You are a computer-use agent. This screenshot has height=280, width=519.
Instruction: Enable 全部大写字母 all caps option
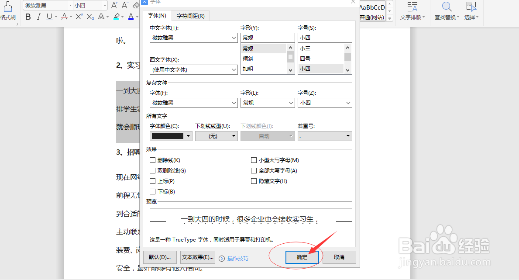pyautogui.click(x=254, y=170)
